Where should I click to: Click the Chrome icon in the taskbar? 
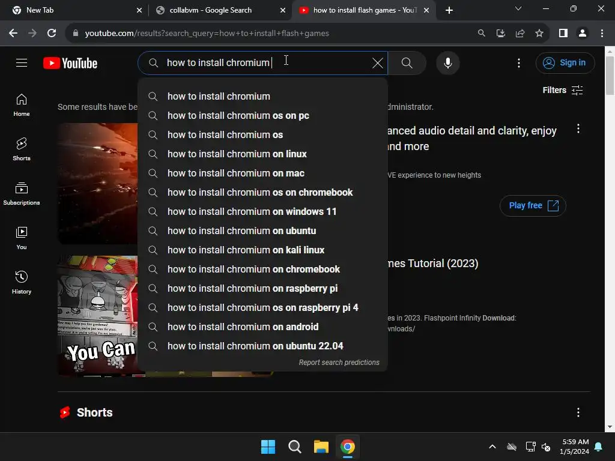(348, 447)
